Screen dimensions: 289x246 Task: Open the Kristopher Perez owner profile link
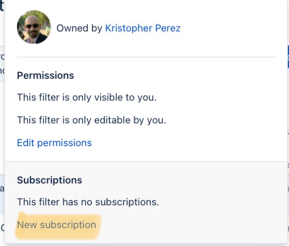[x=142, y=28]
